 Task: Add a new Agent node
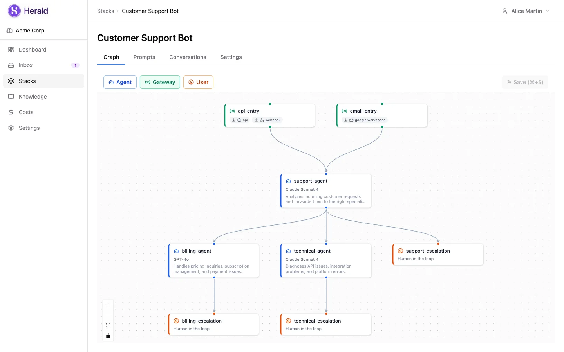(120, 82)
